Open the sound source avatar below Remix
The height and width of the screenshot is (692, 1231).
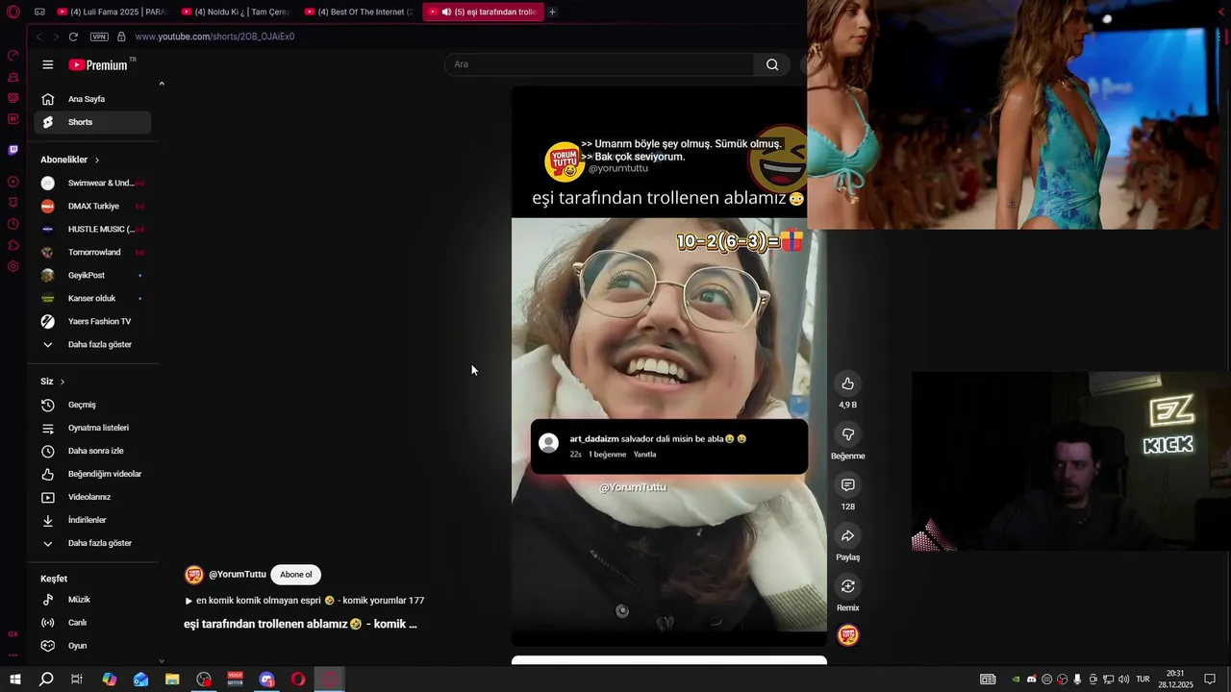[847, 635]
